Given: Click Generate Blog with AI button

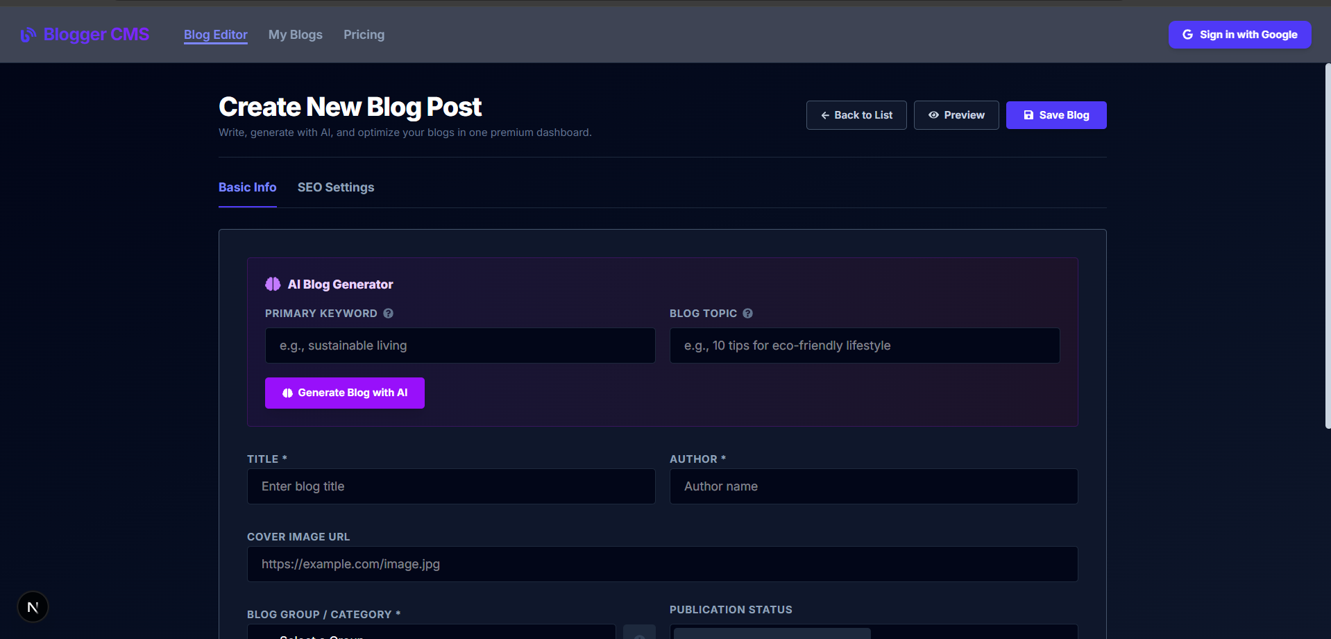Looking at the screenshot, I should [x=345, y=393].
